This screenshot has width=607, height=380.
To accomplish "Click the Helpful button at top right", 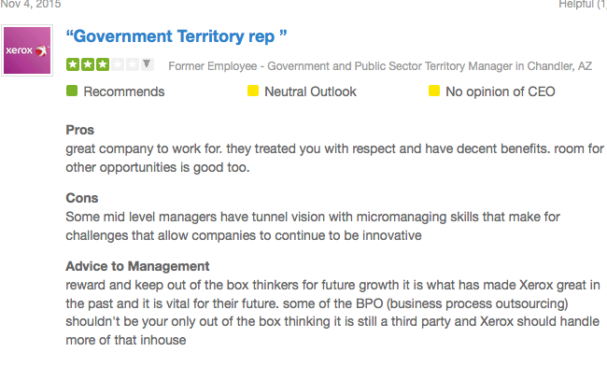I will click(583, 5).
